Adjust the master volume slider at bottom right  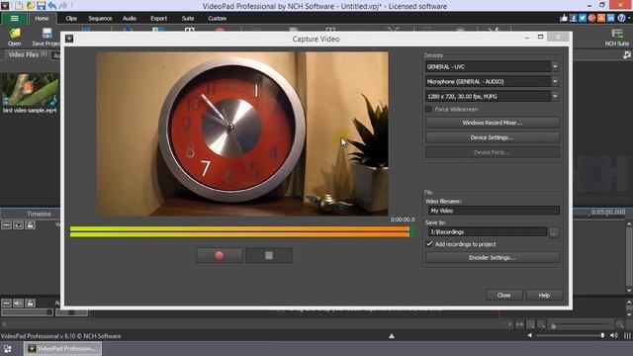[x=571, y=335]
